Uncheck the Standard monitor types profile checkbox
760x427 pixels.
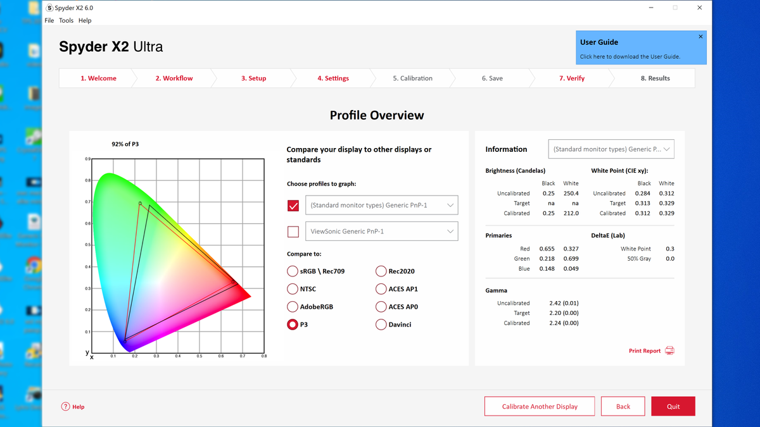pyautogui.click(x=293, y=206)
